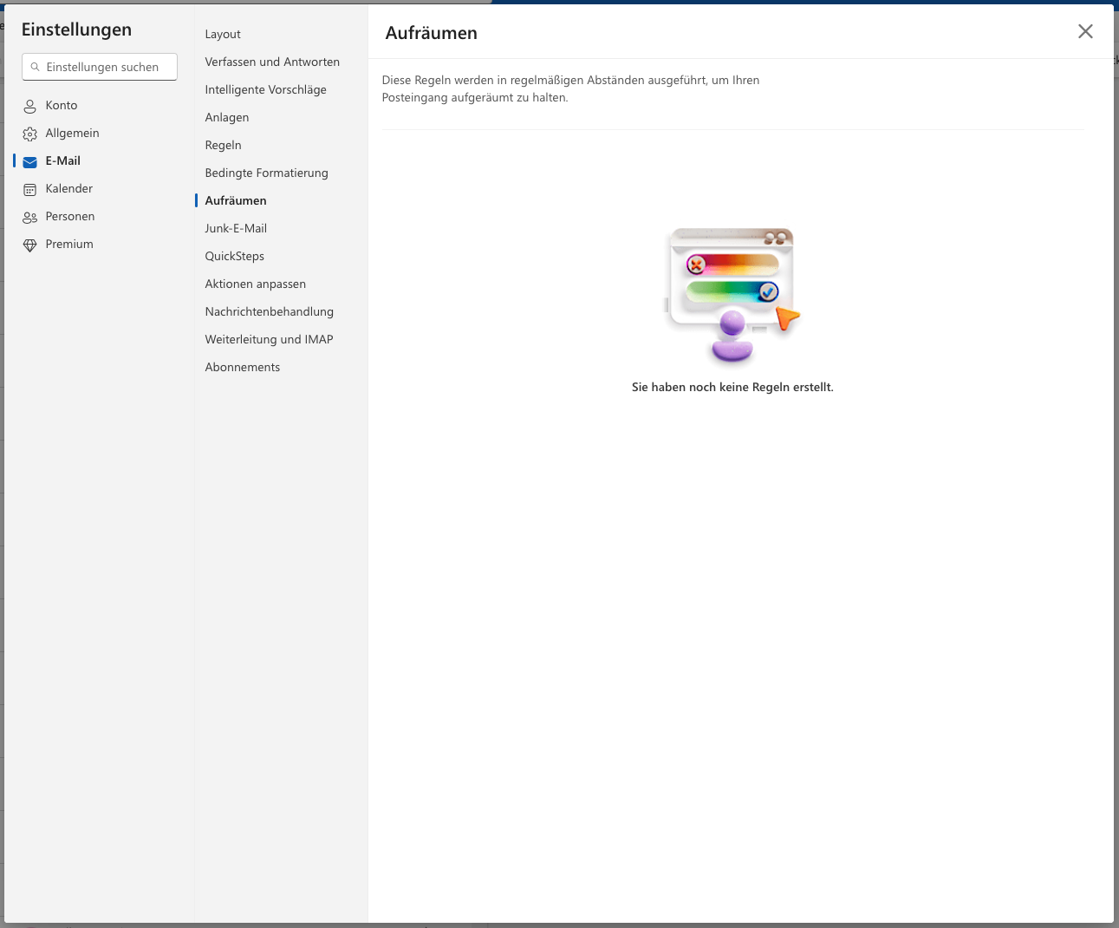The height and width of the screenshot is (928, 1119).
Task: Go to Intelligente Vorschläge
Action: point(265,89)
